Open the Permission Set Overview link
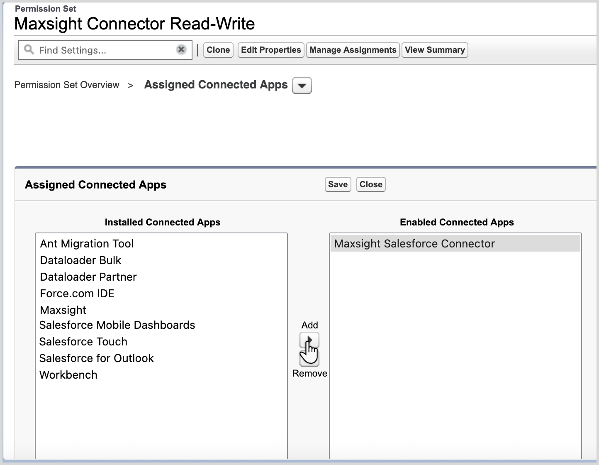 (66, 85)
